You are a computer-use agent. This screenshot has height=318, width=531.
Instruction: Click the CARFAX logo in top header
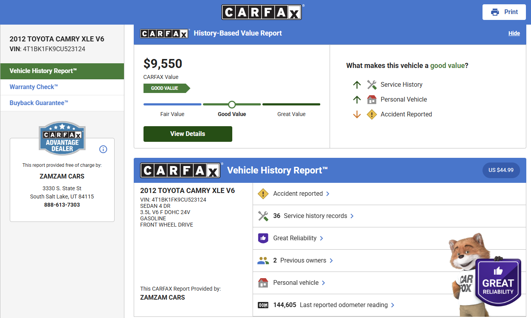pos(261,12)
